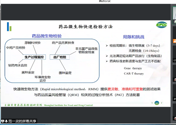Select the third participant tile in sidebar
The image size is (176, 125).
pos(174,54)
